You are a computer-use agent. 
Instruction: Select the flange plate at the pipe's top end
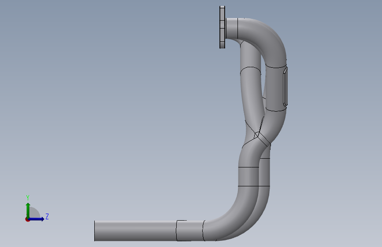[x=222, y=27]
